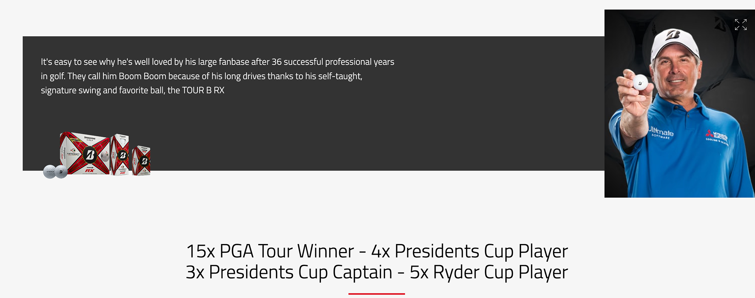Select the leftmost golf ball below the boxes
Viewport: 755px width, 298px height.
(x=49, y=172)
